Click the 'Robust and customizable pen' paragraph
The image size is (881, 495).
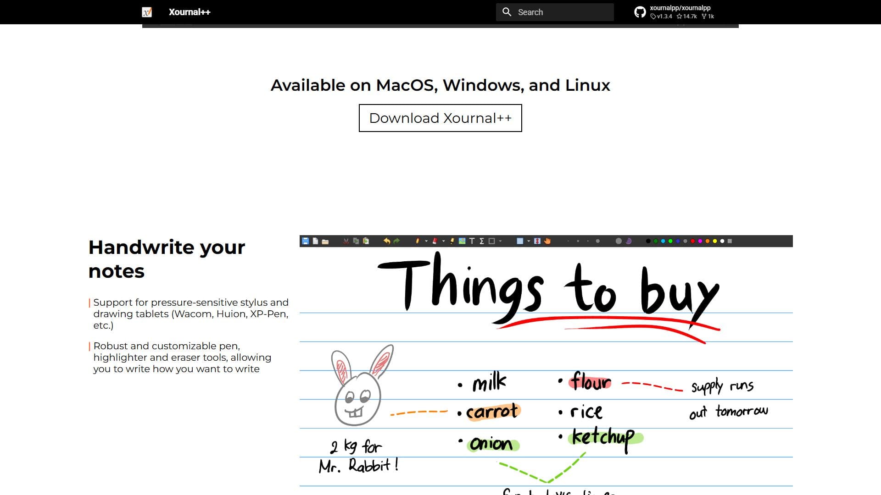tap(182, 357)
